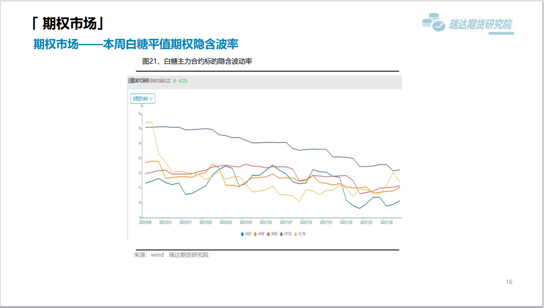Click the 16 label on y-axis
The image size is (544, 308).
pyautogui.click(x=139, y=114)
